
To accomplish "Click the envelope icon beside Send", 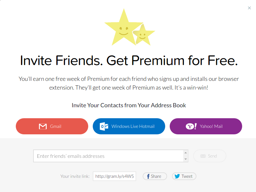I will [203, 156].
